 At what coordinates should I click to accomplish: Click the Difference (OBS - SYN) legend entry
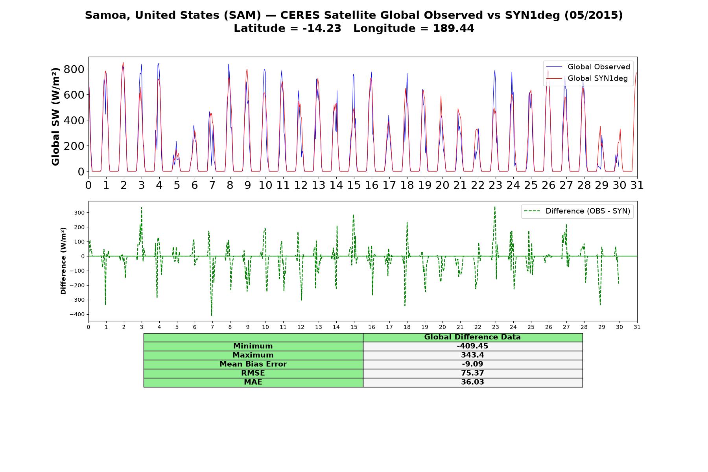coord(577,211)
